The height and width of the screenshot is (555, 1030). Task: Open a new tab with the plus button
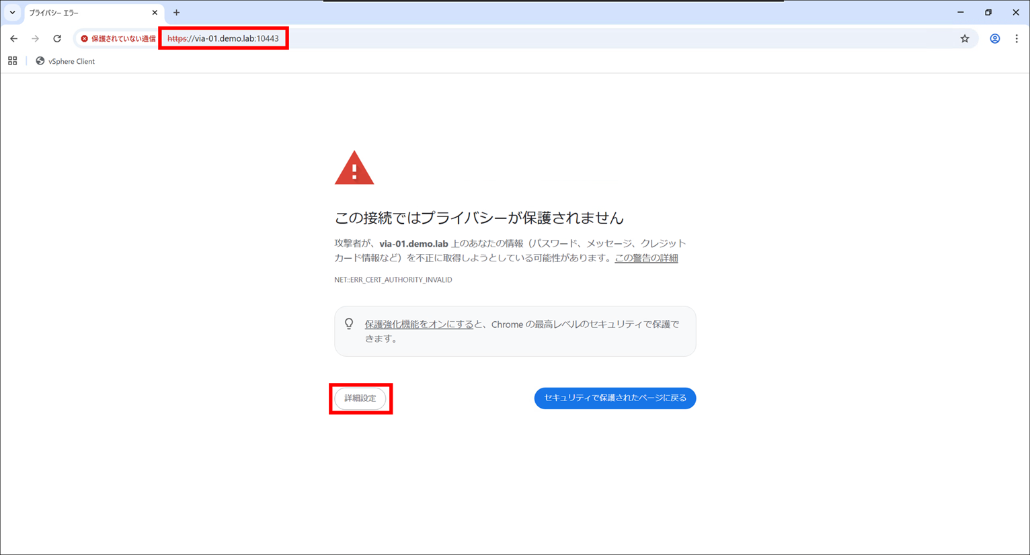pos(176,12)
